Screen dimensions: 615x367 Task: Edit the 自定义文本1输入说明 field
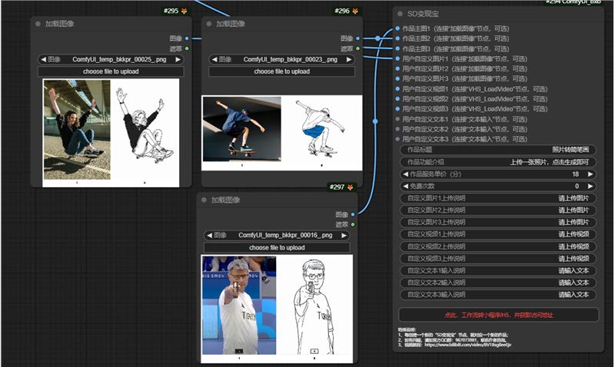click(498, 271)
